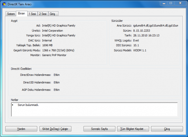Click the DirectX icon in the title bar
This screenshot has width=188, height=137.
(4, 4)
